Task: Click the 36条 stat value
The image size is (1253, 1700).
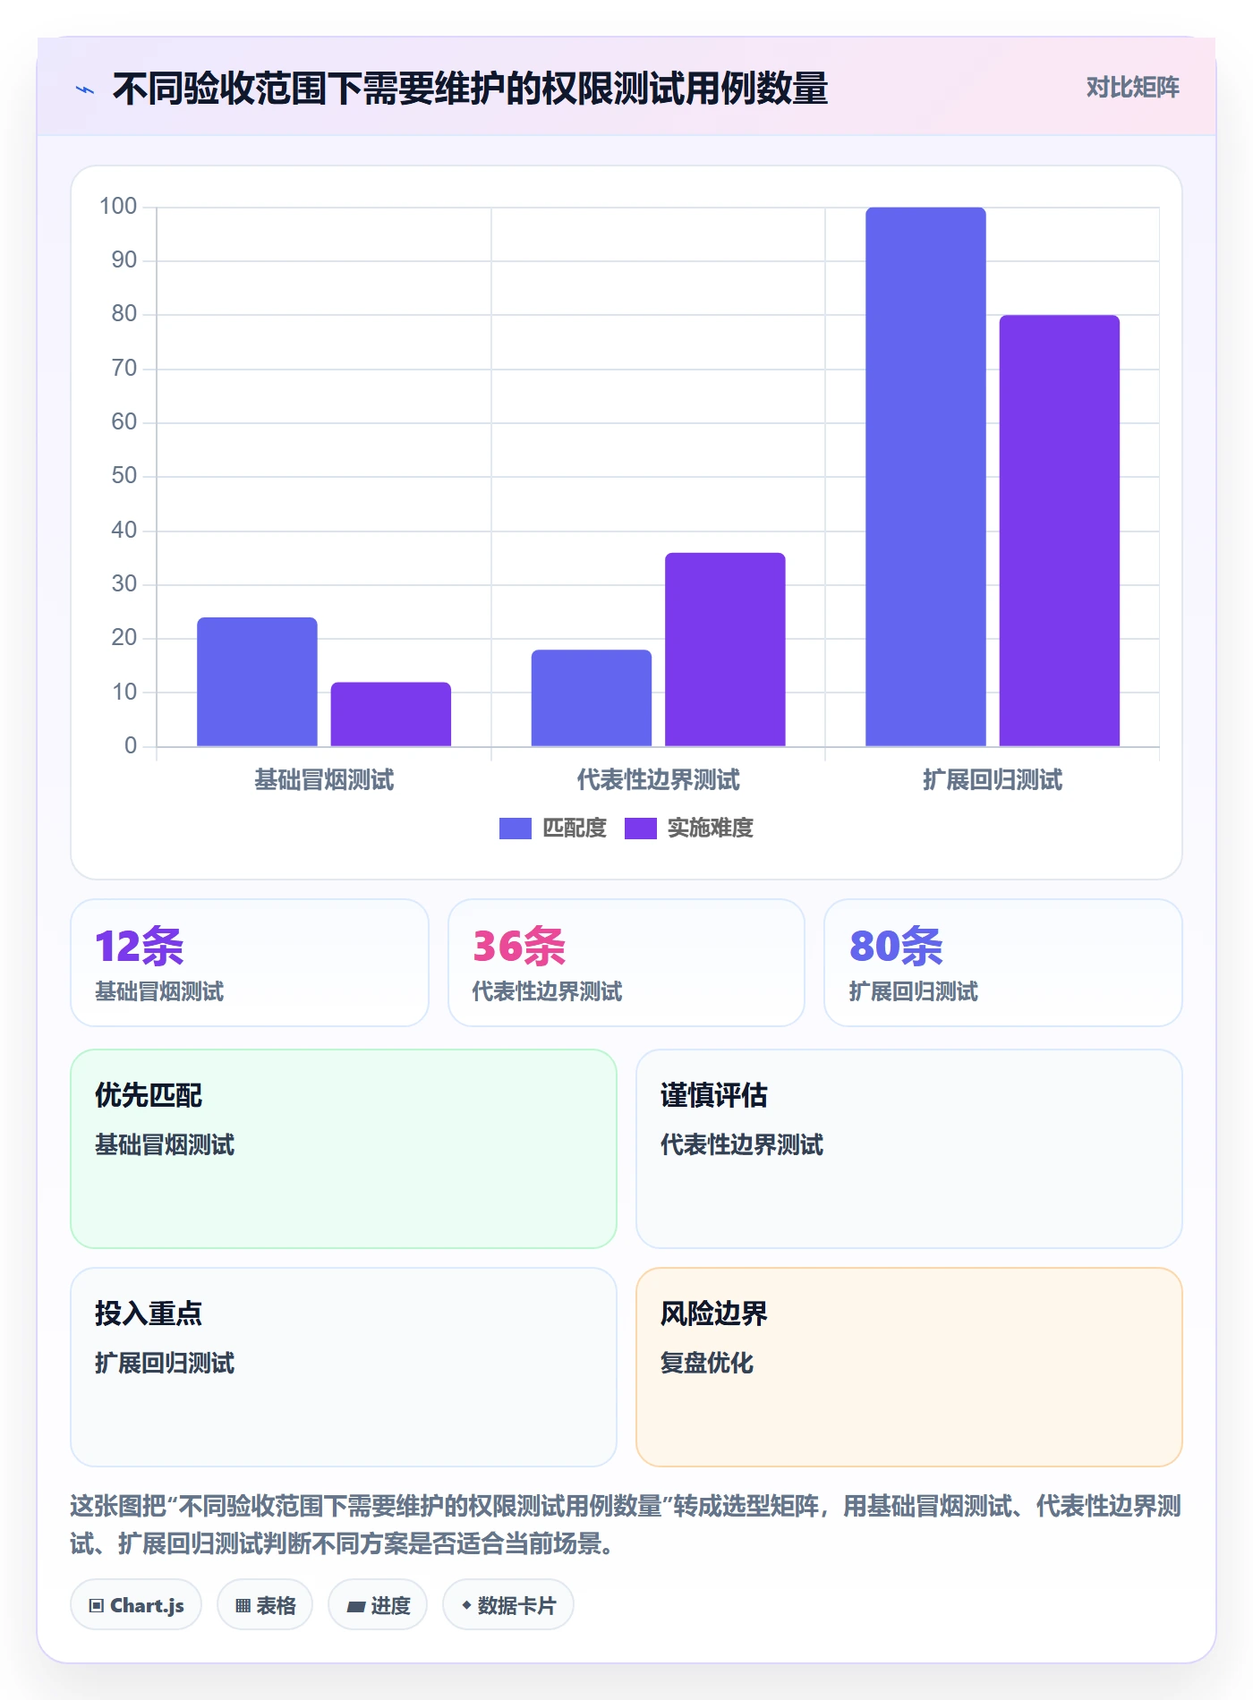Action: pyautogui.click(x=519, y=947)
